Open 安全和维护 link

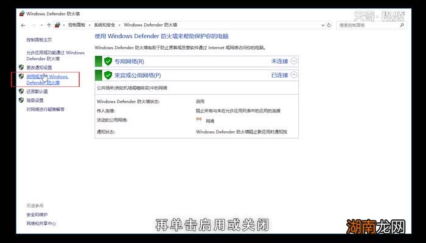(x=37, y=214)
